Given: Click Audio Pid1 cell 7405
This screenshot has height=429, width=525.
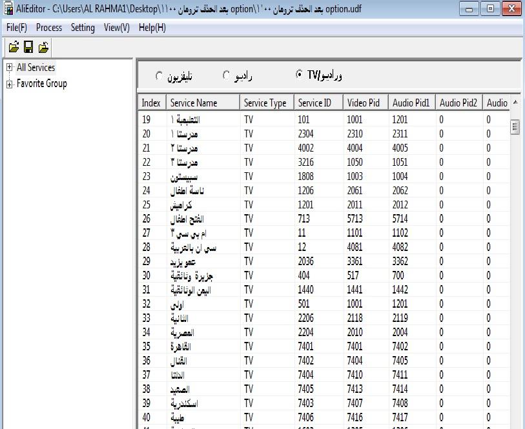Looking at the screenshot, I should coord(400,361).
